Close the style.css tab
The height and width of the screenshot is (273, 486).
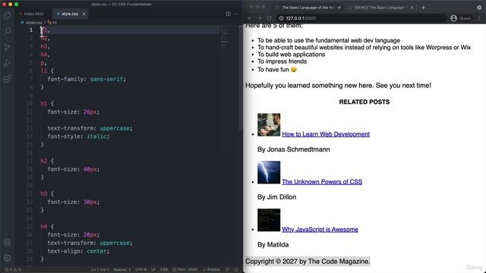coord(84,14)
